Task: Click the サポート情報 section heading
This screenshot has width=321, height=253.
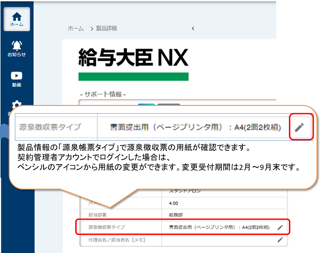Action: pyautogui.click(x=103, y=94)
